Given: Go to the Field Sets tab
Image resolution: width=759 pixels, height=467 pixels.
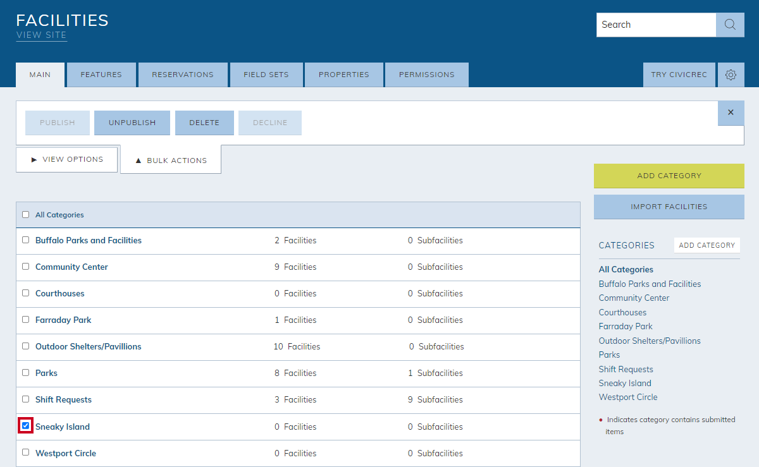Looking at the screenshot, I should (266, 75).
